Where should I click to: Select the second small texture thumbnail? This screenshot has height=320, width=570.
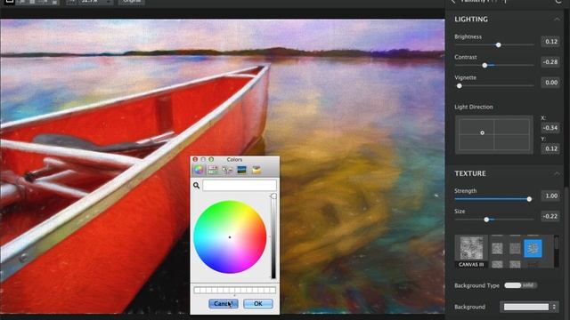coord(515,249)
